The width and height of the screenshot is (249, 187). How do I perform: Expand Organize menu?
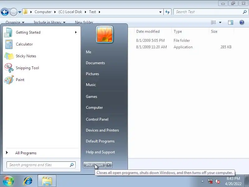pyautogui.click(x=15, y=22)
